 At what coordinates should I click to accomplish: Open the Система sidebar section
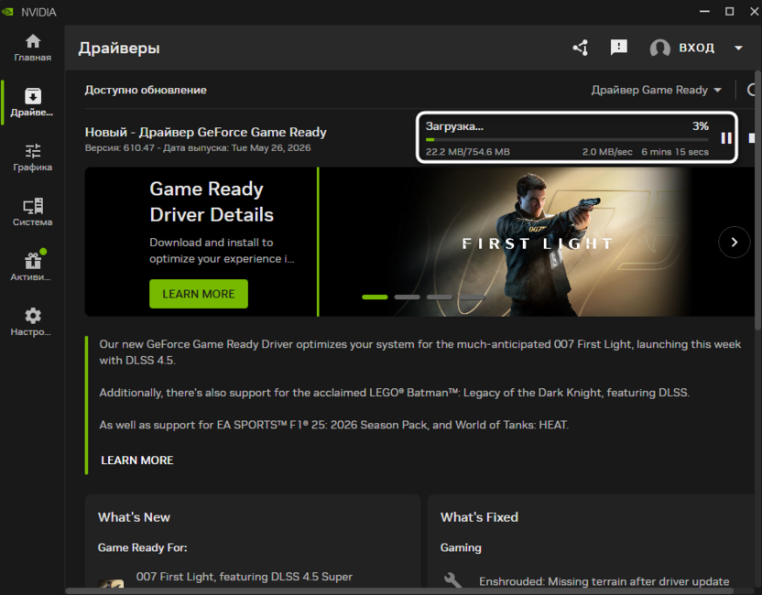(33, 212)
